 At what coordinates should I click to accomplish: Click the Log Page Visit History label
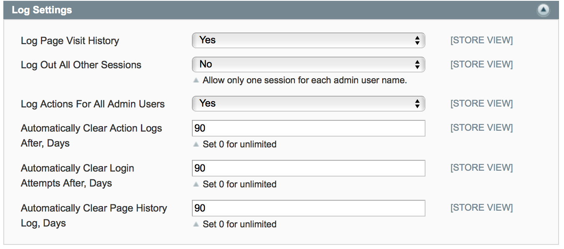(x=70, y=41)
